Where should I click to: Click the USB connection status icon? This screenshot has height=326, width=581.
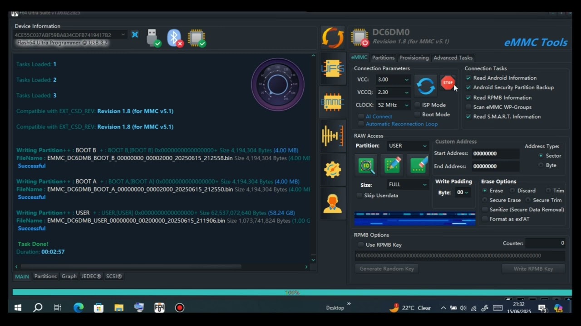click(153, 38)
